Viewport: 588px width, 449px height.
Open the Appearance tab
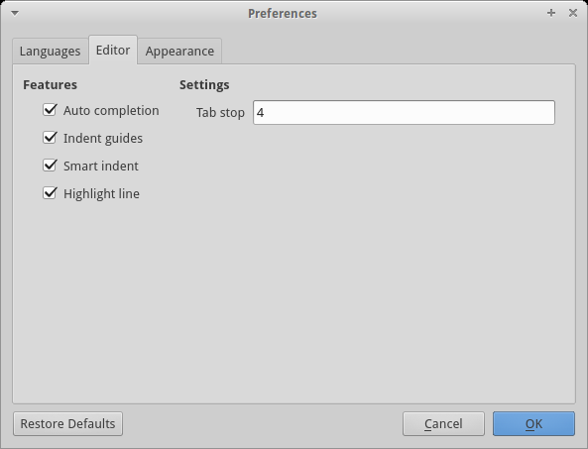pyautogui.click(x=179, y=51)
